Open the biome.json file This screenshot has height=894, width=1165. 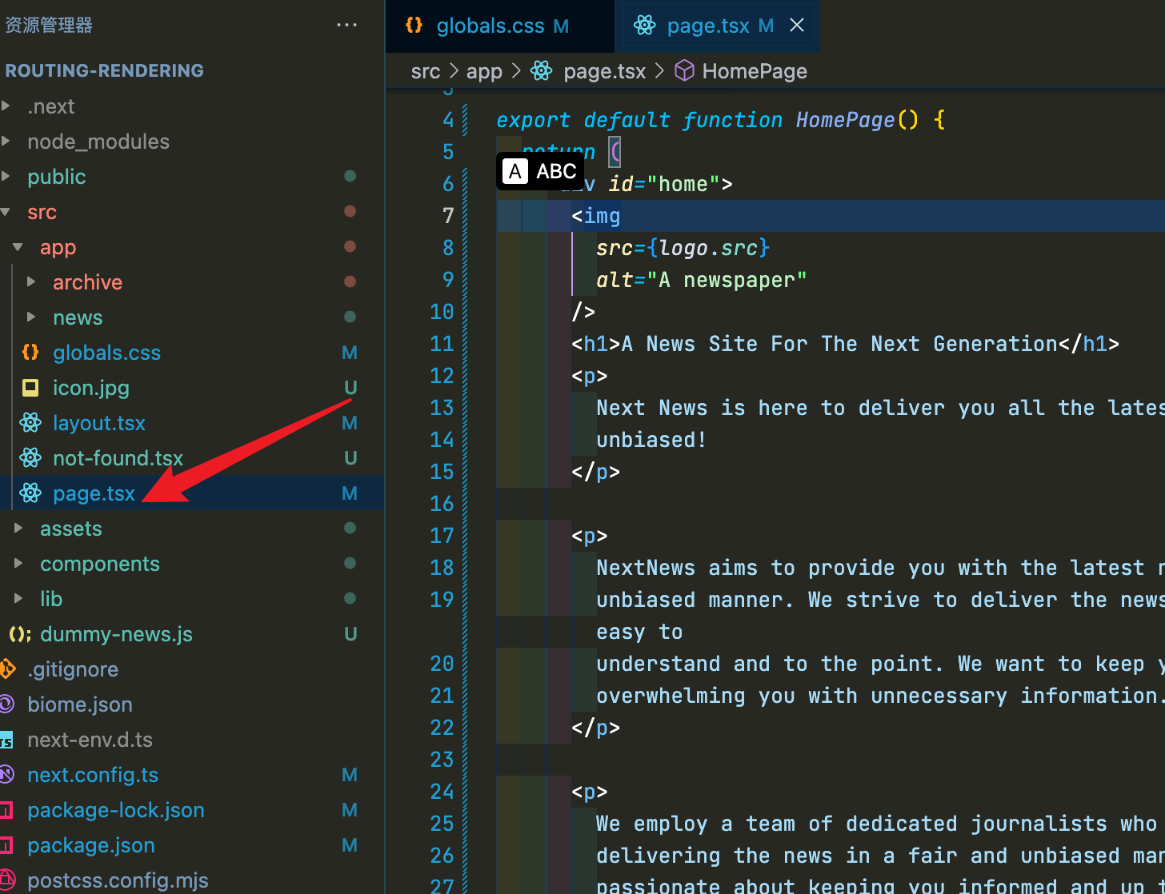point(80,704)
